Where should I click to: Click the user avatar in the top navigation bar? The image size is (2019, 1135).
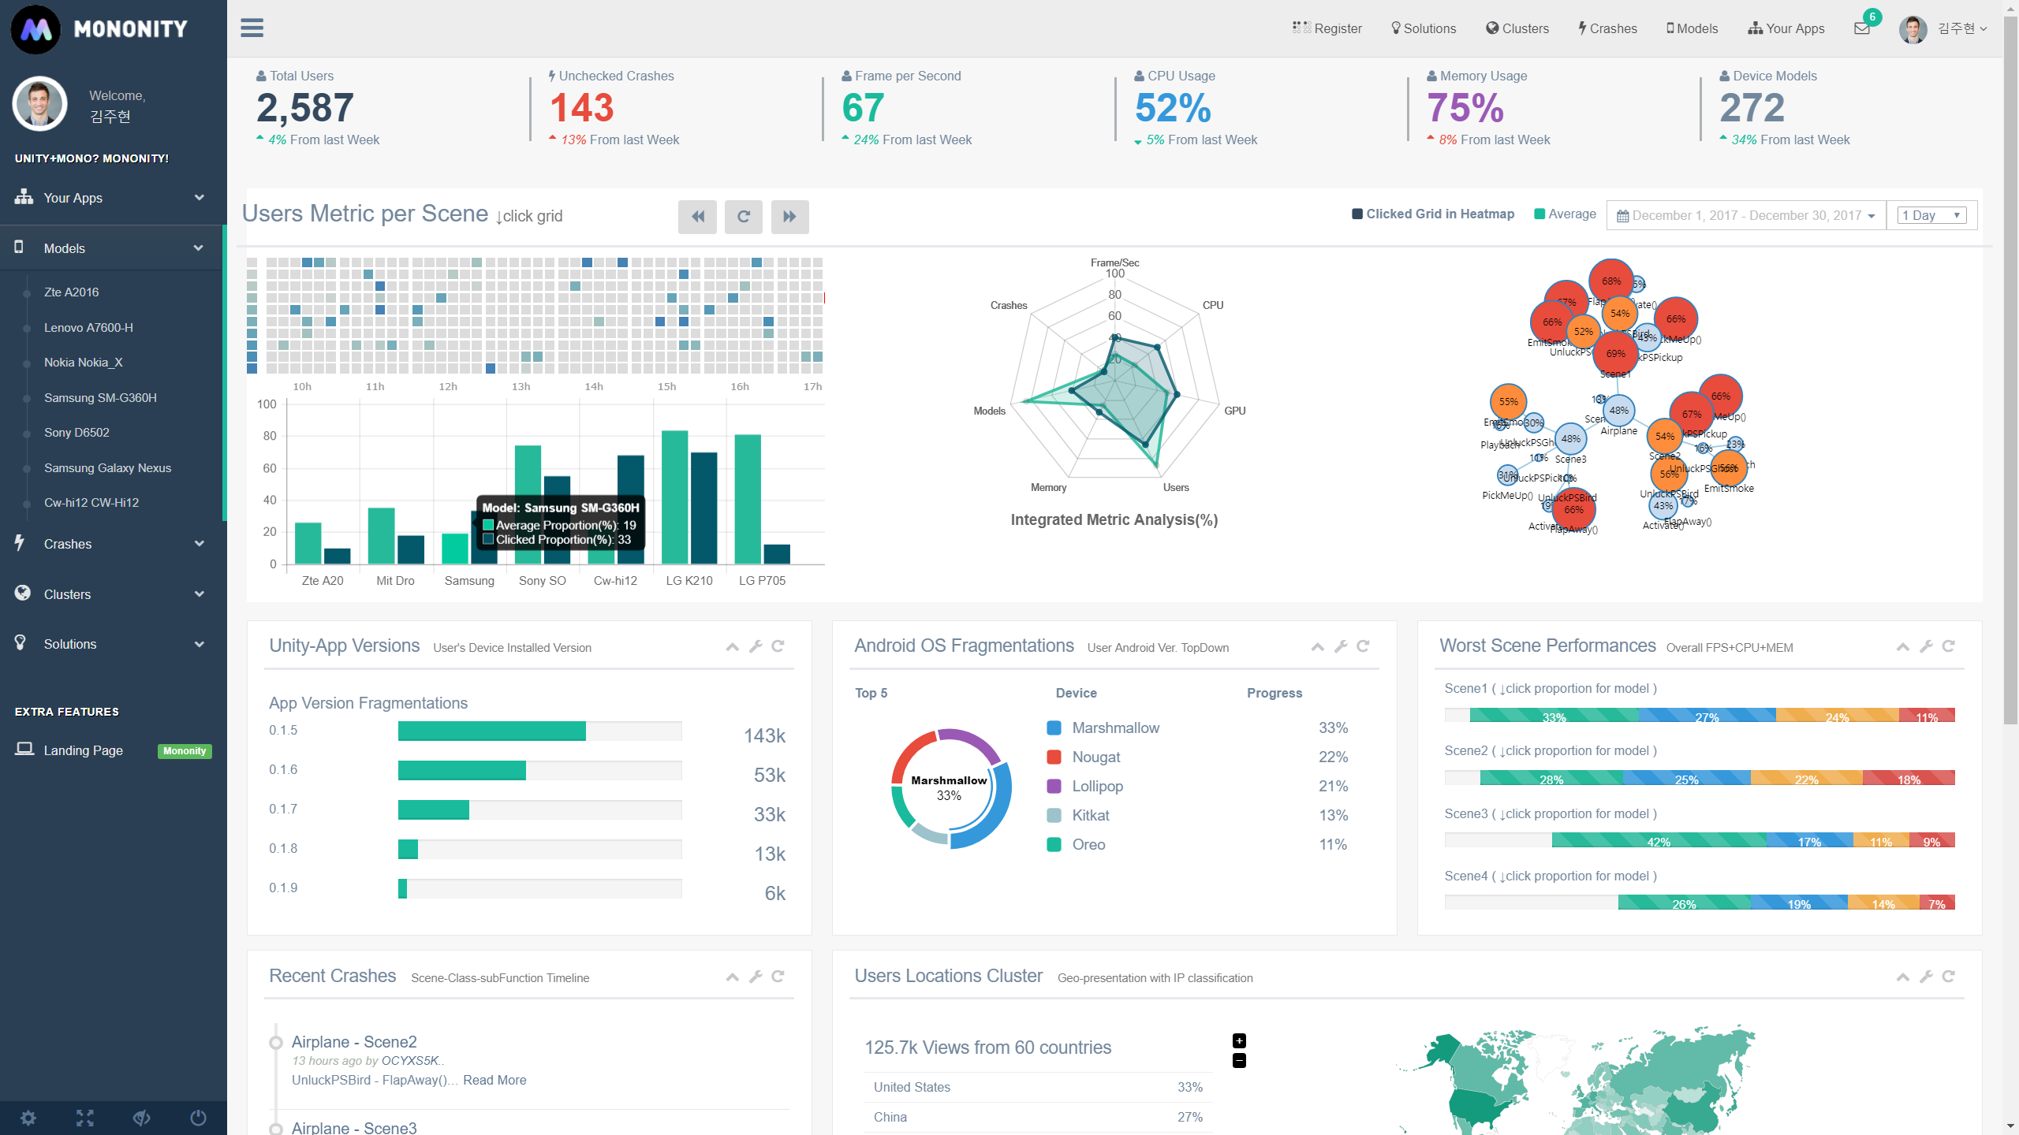1913,29
